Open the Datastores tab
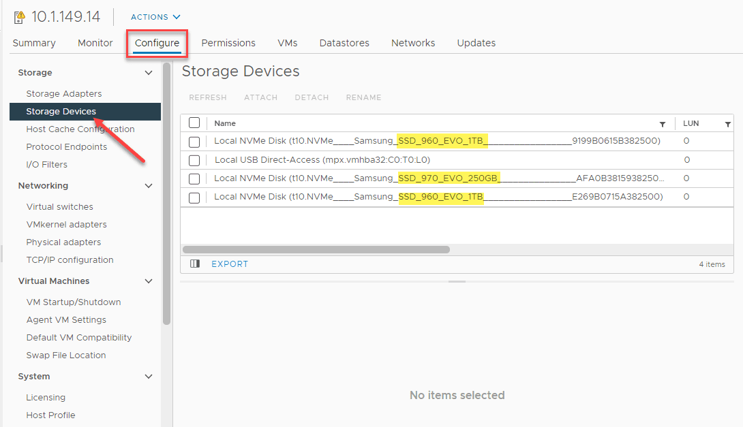743x427 pixels. click(x=344, y=43)
